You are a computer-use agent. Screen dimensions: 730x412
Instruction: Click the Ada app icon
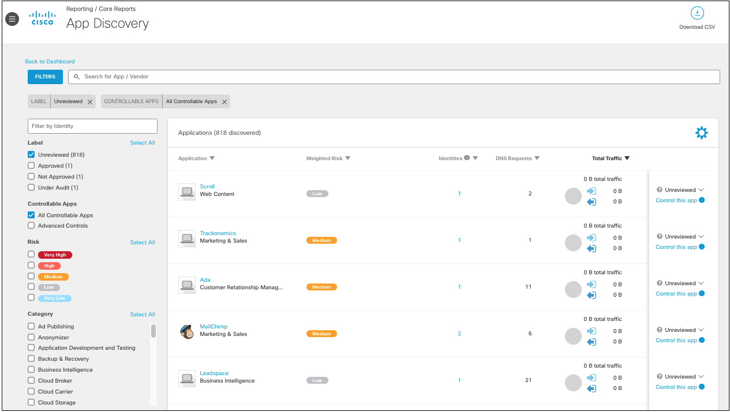[x=187, y=285]
